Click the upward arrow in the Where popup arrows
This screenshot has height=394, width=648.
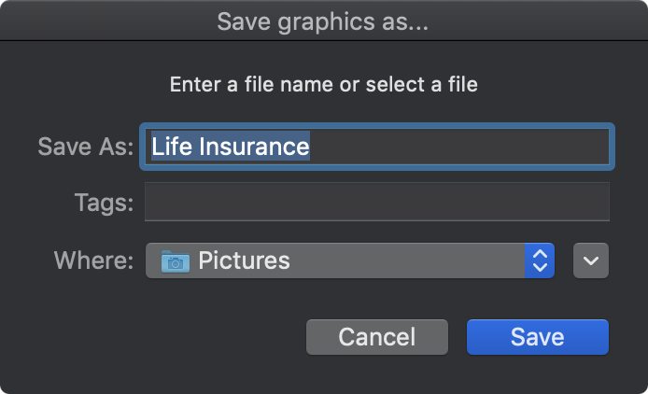[x=540, y=253]
